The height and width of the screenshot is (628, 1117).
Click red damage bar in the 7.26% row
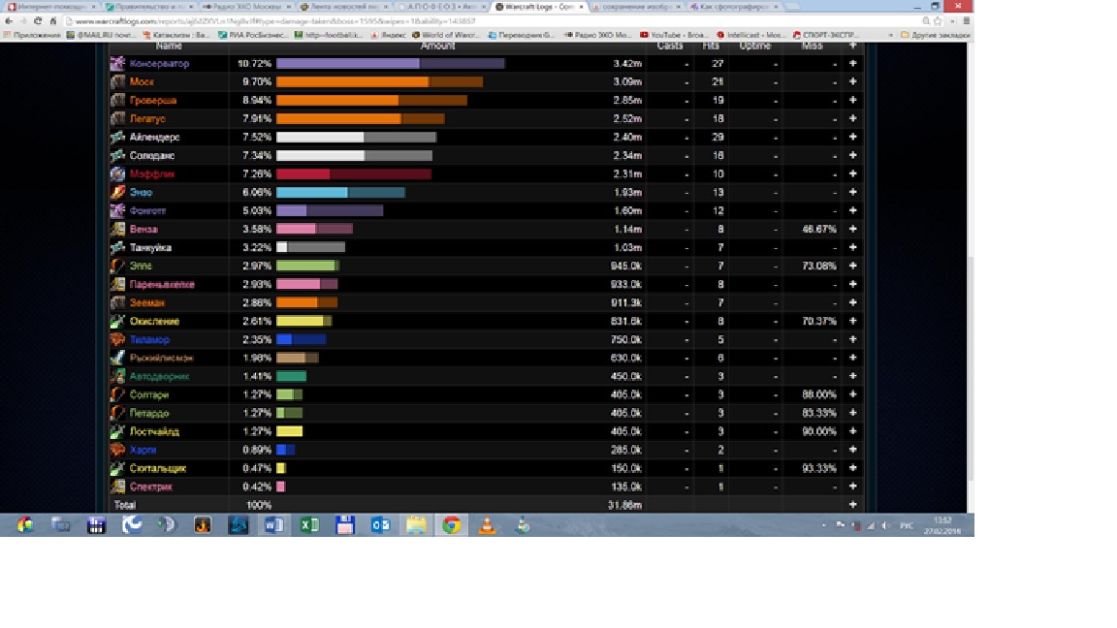click(353, 173)
